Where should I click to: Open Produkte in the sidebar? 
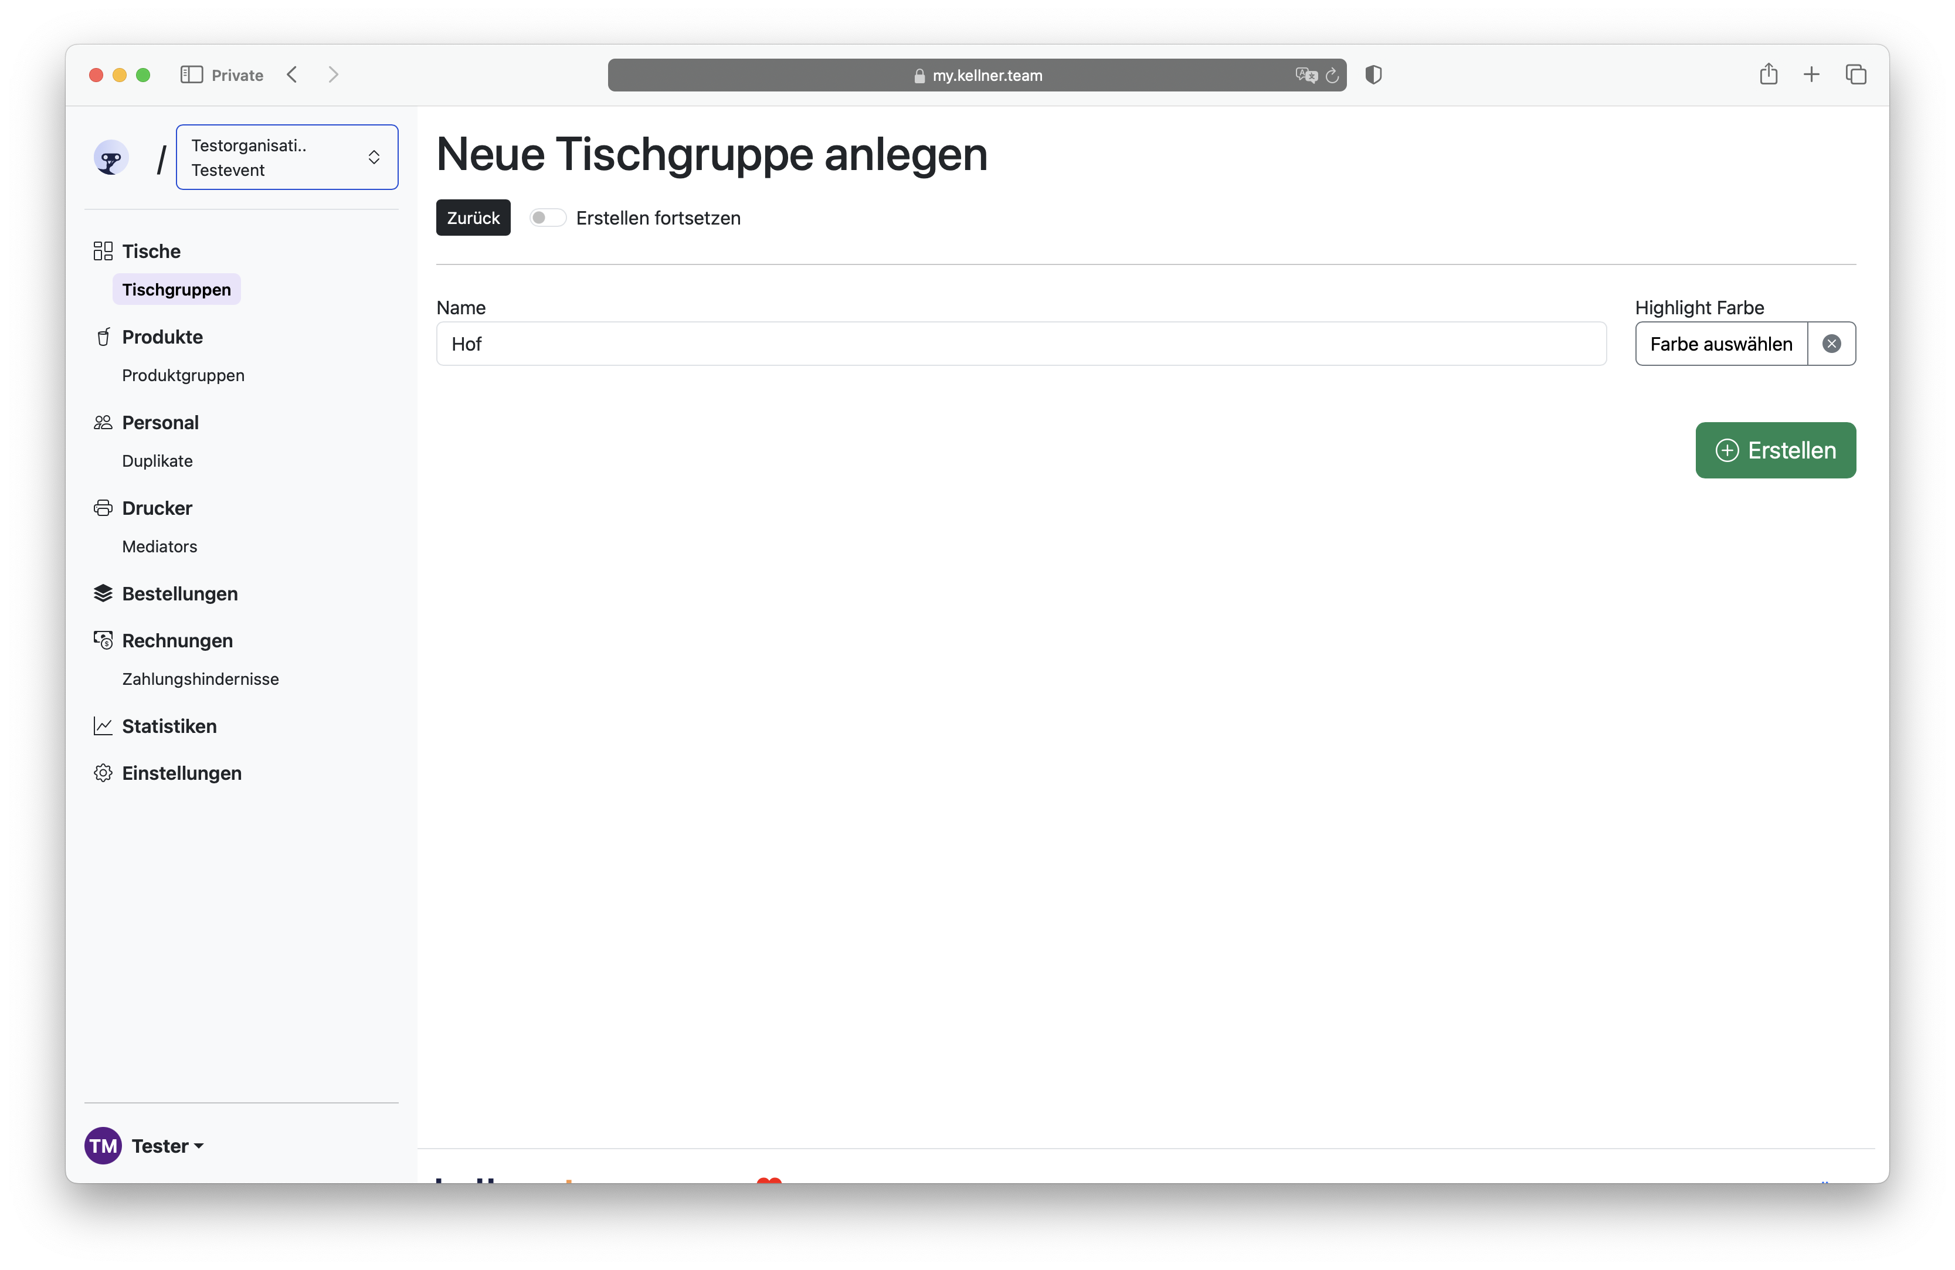click(x=162, y=337)
